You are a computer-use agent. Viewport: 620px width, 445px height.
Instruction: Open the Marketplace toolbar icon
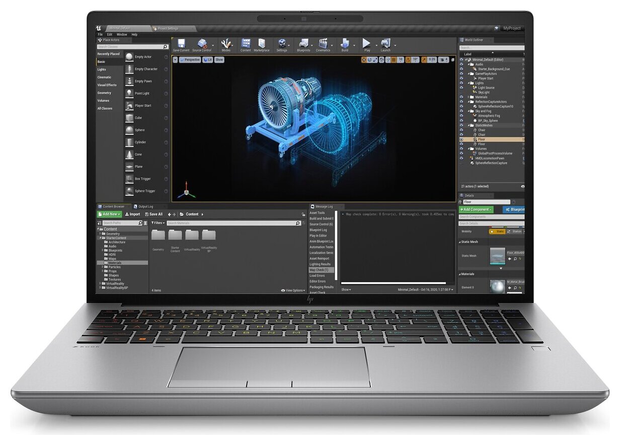pyautogui.click(x=262, y=43)
